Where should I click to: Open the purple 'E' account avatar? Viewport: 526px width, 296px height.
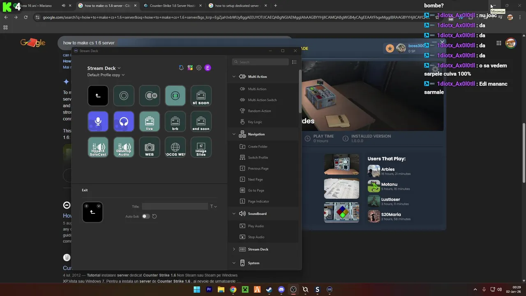point(208,68)
